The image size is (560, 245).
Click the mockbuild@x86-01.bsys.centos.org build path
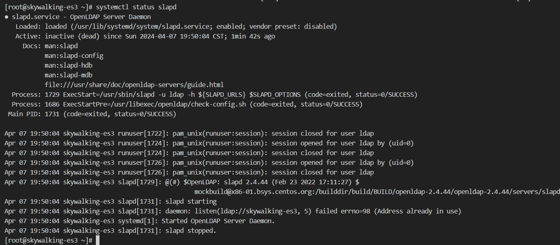(x=377, y=192)
